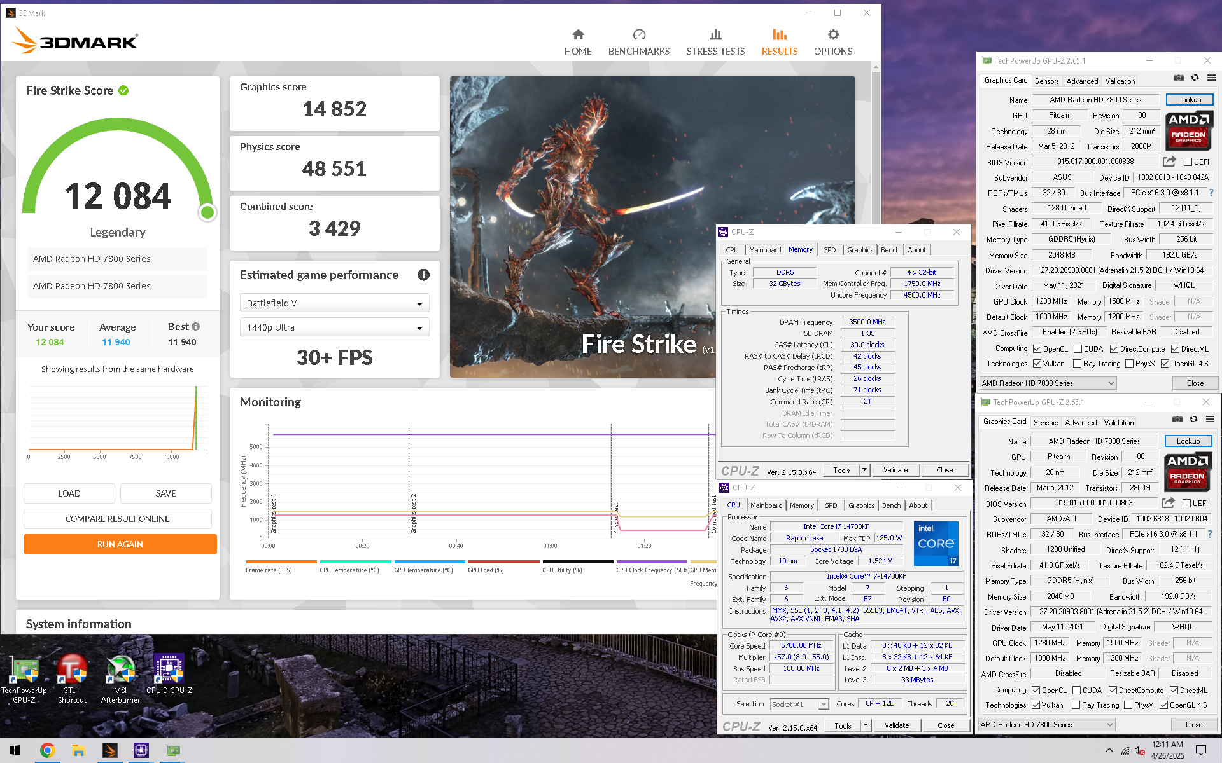Open the hamburger menu in lower GPU-Z
1222x763 pixels.
[1210, 419]
